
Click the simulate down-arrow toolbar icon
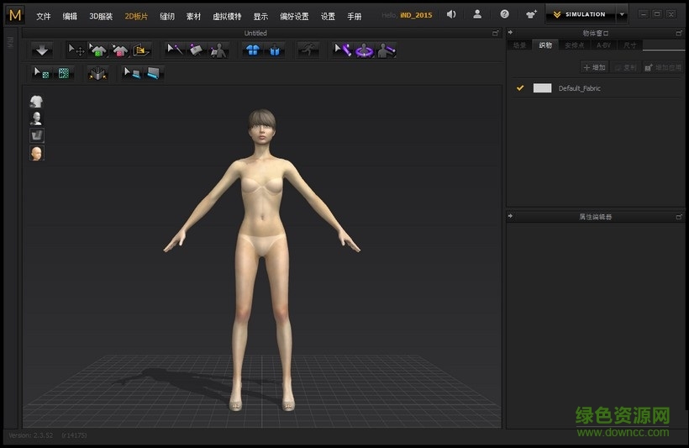click(x=43, y=50)
